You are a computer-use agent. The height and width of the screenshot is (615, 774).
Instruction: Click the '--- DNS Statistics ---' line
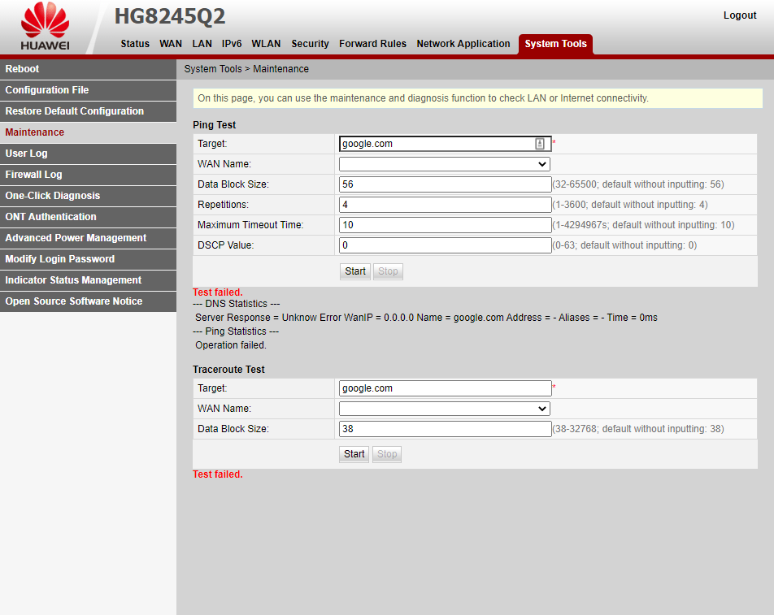tap(236, 304)
